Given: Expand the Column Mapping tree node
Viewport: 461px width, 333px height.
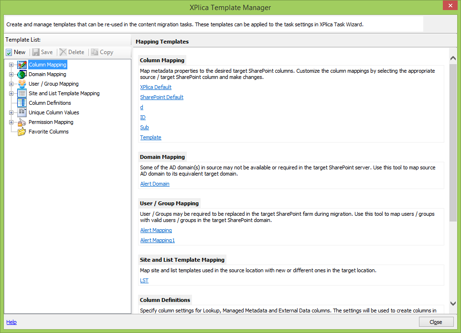Looking at the screenshot, I should click(11, 65).
